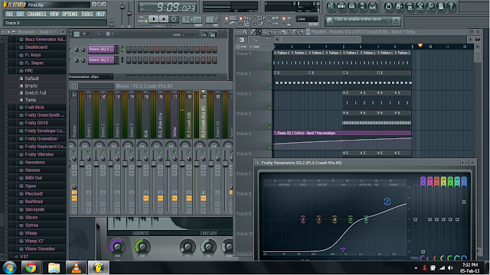This screenshot has width=490, height=275.
Task: Stop playback with the Stop button
Action: (x=164, y=19)
